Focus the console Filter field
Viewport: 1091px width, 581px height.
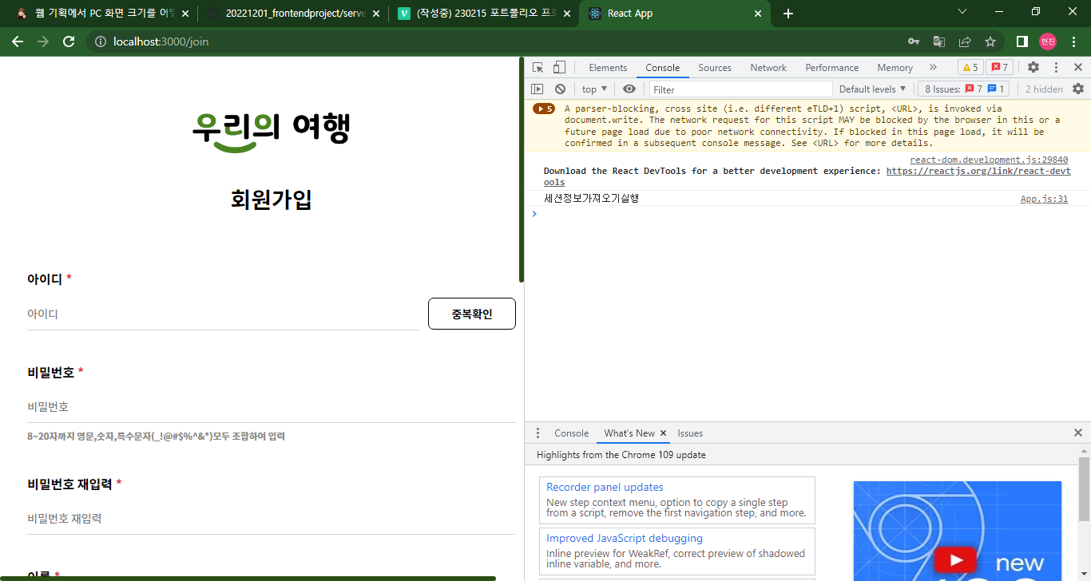point(740,89)
